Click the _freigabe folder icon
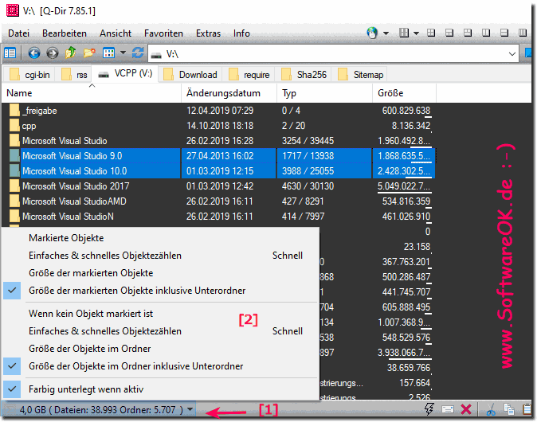The width and height of the screenshot is (537, 422). [14, 110]
